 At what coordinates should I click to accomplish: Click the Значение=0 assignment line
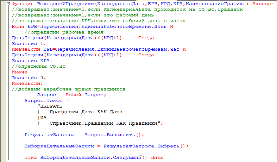click(x=28, y=78)
